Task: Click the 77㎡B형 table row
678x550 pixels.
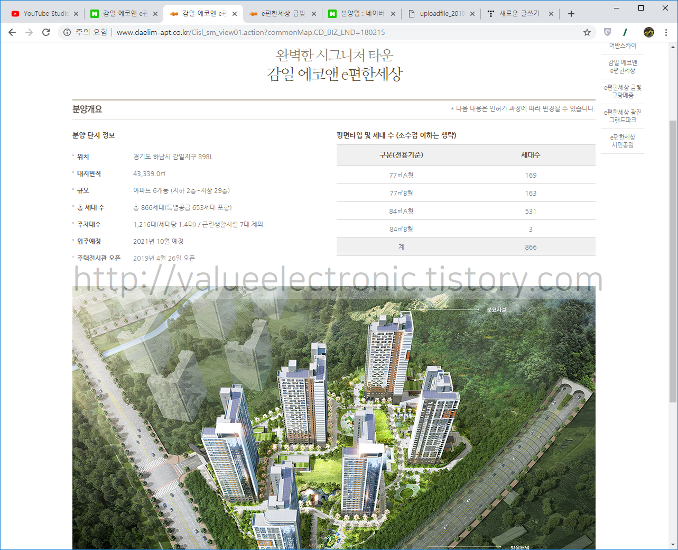Action: click(x=466, y=193)
